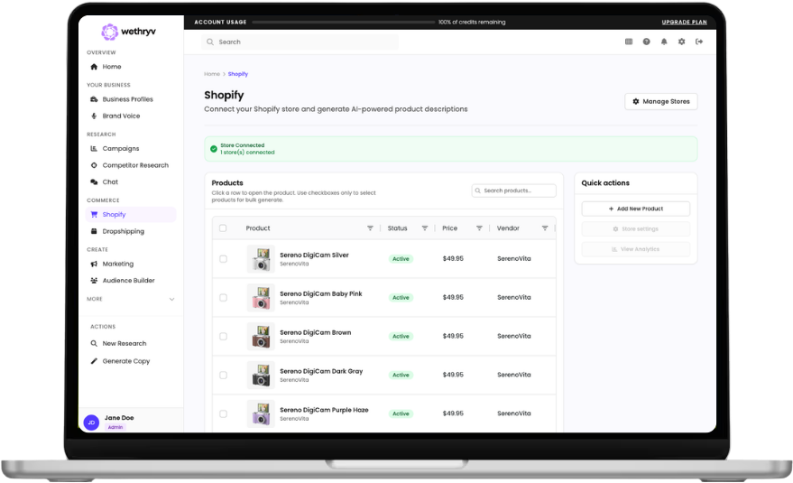
Task: Toggle the select-all products checkbox
Action: point(223,228)
